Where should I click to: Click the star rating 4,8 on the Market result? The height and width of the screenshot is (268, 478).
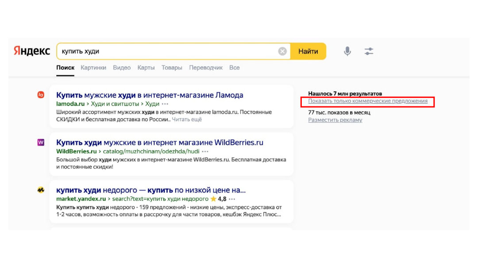[218, 199]
